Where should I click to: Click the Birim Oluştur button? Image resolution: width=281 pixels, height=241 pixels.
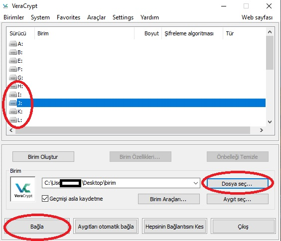coord(43,157)
